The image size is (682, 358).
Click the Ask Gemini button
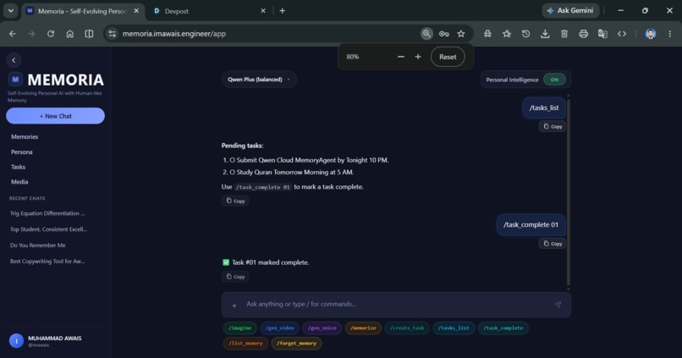point(570,10)
